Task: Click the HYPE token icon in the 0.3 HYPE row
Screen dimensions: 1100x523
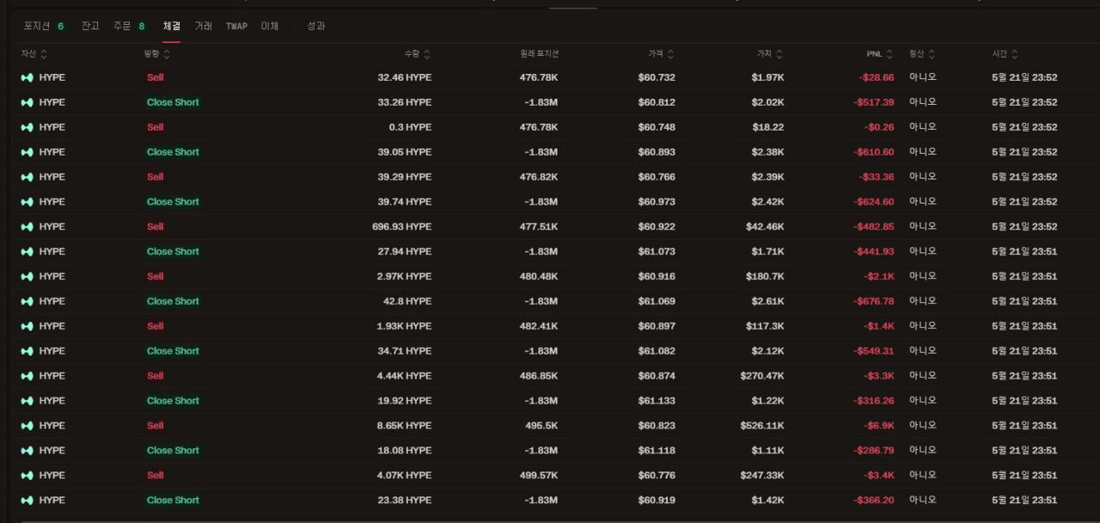Action: 27,127
